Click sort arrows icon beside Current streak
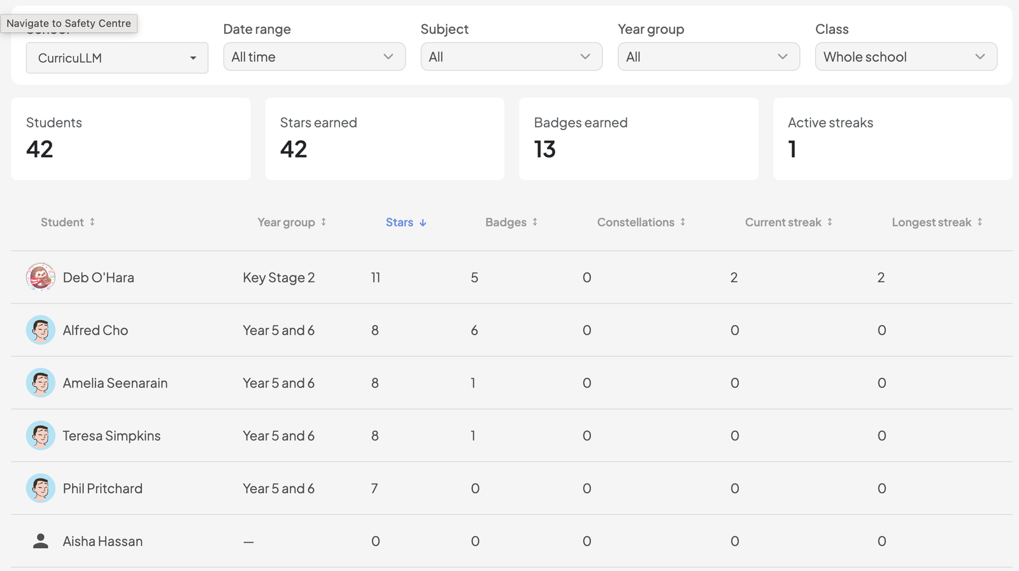 pos(830,222)
